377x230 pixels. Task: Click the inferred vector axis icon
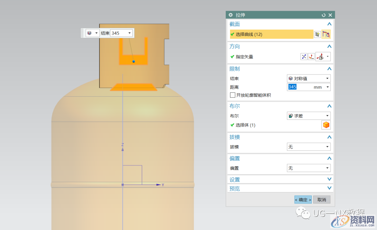(x=320, y=57)
